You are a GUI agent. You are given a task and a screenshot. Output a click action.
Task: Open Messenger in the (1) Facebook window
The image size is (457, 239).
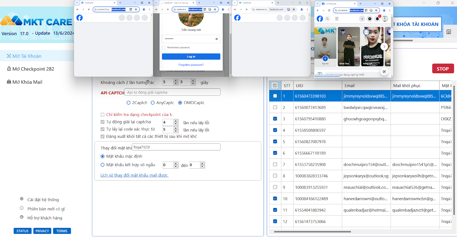pos(370,19)
